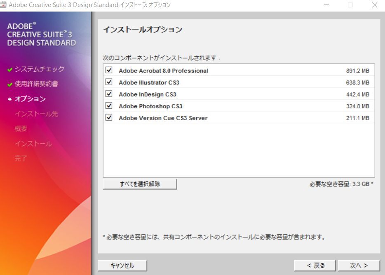
Task: Toggle Adobe InDesign CS3 checkbox
Action: [x=109, y=94]
